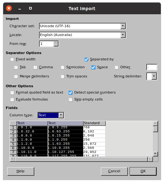Click the Cancel button
This screenshot has width=164, height=183.
pos(114,171)
